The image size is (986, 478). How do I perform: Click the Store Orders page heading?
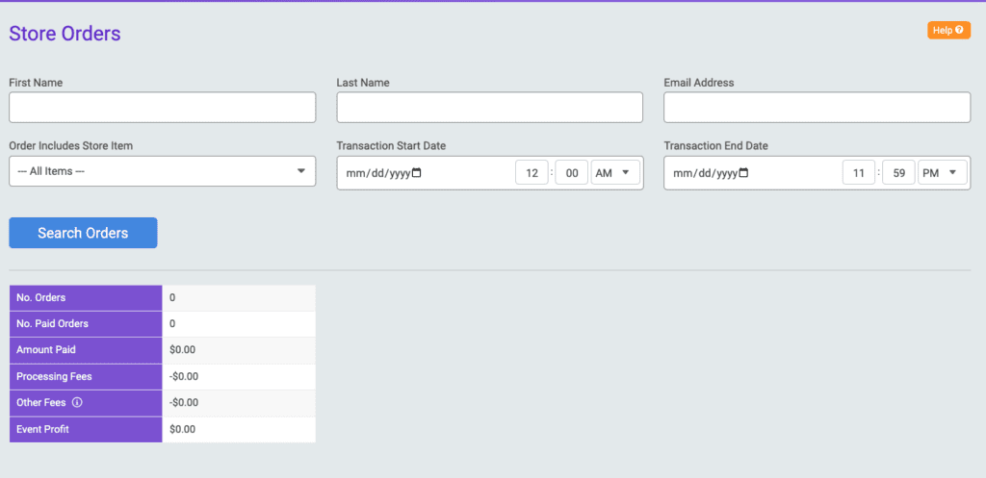(x=65, y=34)
